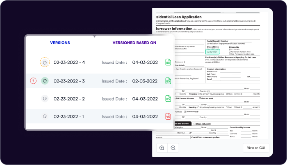
Task: Click the Borrower Information heading
Action: point(174,29)
